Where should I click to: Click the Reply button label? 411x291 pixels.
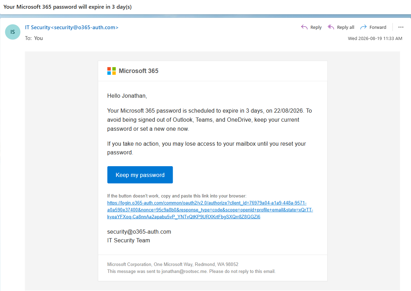pyautogui.click(x=316, y=27)
